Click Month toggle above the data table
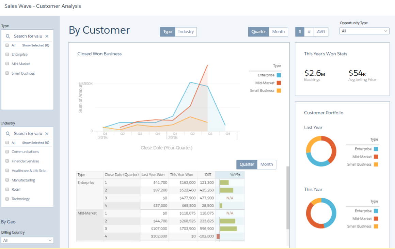The image size is (395, 249). [x=267, y=164]
